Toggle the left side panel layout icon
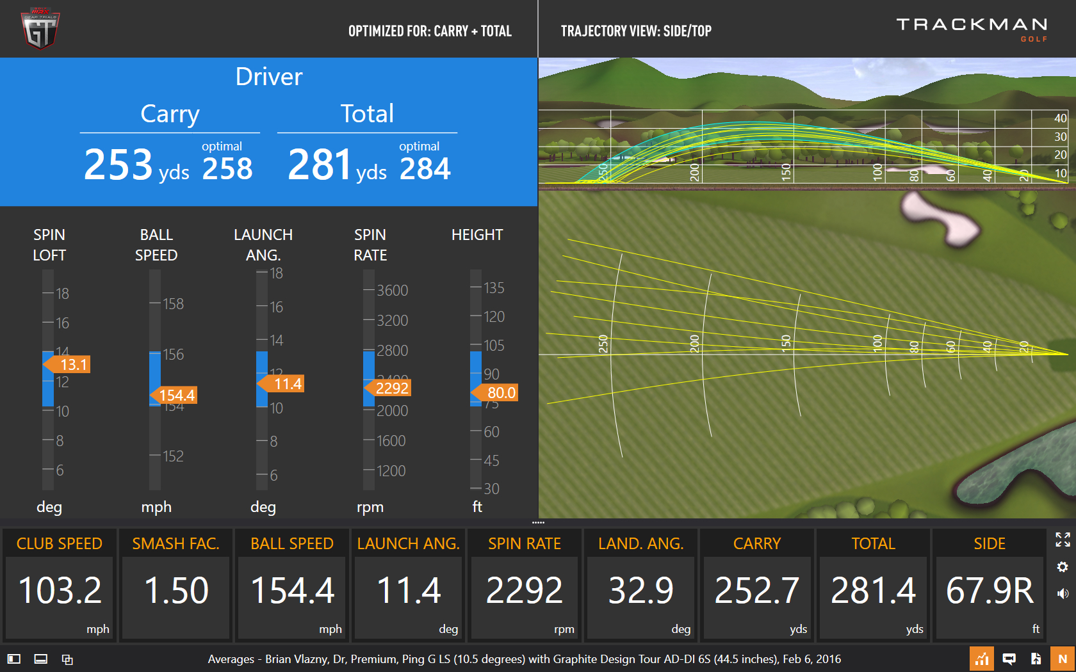 click(14, 659)
